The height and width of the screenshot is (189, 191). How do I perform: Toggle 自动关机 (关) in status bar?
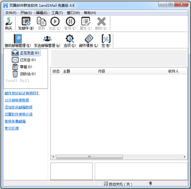[x=118, y=184]
